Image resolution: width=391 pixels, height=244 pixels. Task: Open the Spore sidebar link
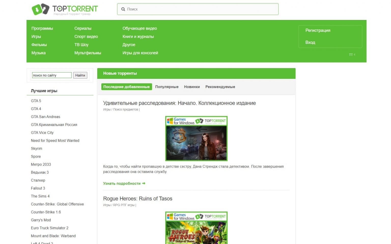point(36,156)
